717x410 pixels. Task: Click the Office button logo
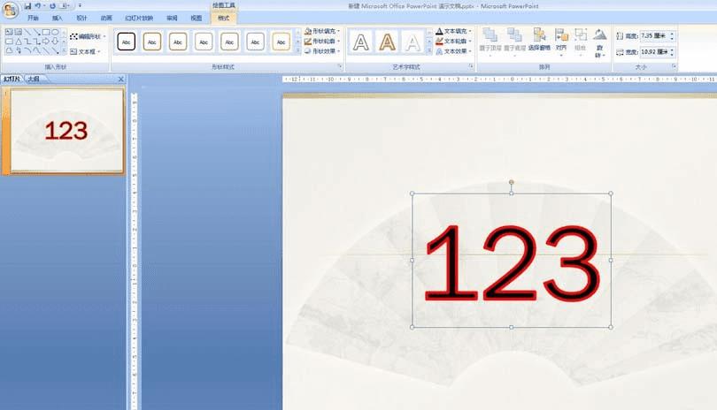click(x=10, y=9)
